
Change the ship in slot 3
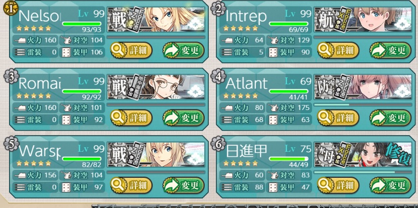(184, 118)
